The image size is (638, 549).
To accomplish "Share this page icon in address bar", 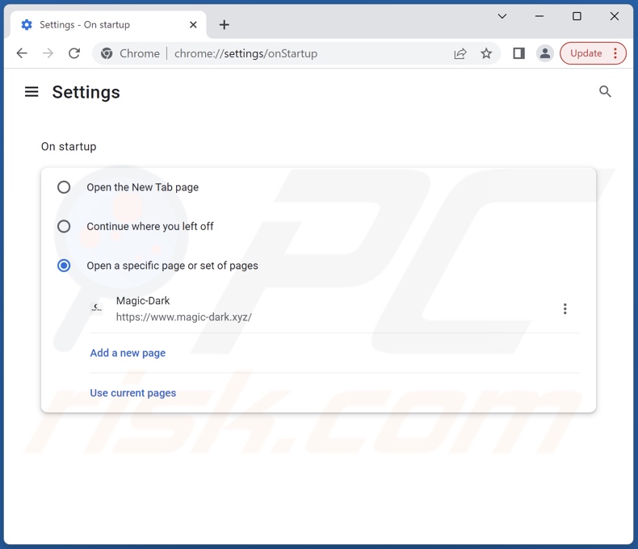I will pyautogui.click(x=460, y=53).
